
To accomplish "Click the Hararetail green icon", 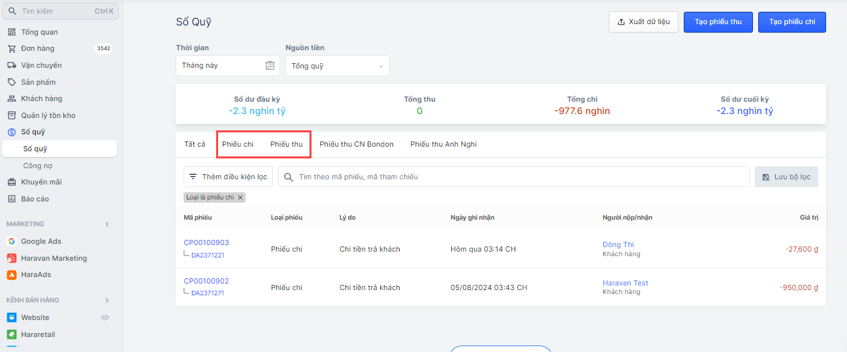I will [11, 334].
